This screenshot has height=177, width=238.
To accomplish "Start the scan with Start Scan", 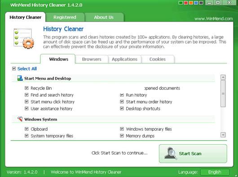I will [193, 154].
